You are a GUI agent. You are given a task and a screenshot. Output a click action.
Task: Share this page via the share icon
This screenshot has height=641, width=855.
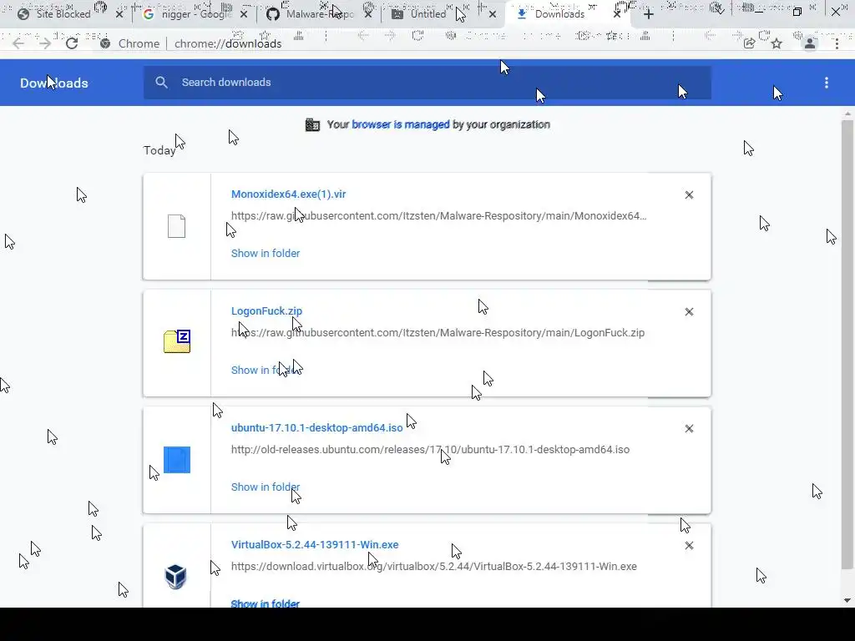[750, 43]
